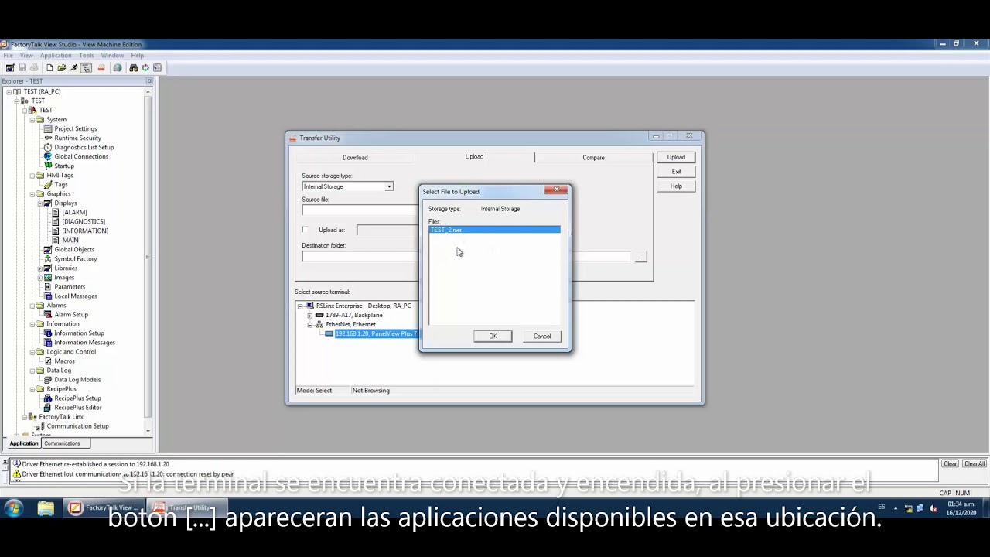Open Symbol Factory in the Explorer

(x=76, y=258)
